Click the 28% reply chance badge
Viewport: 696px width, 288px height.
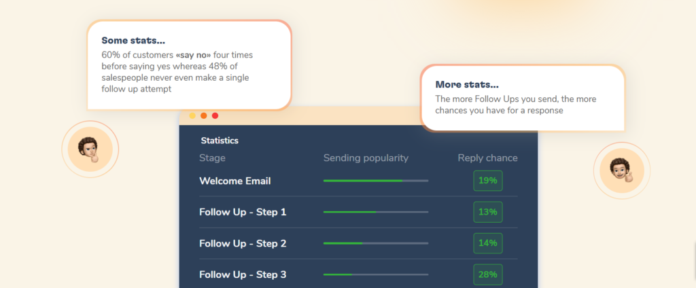(488, 274)
